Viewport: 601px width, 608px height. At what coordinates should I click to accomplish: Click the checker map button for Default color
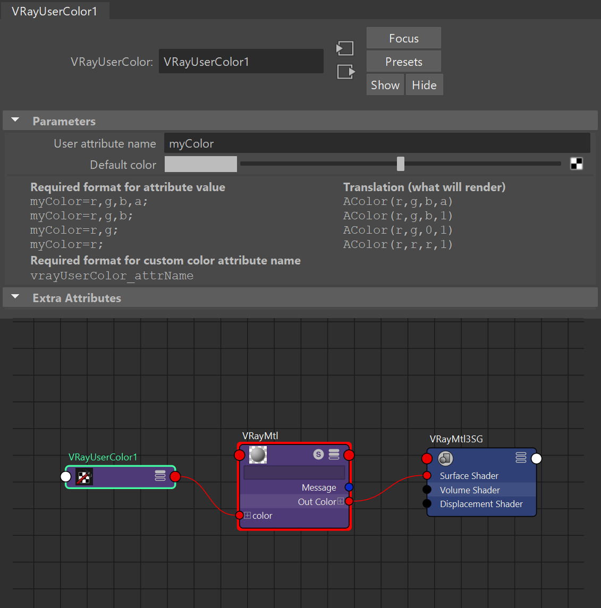576,164
